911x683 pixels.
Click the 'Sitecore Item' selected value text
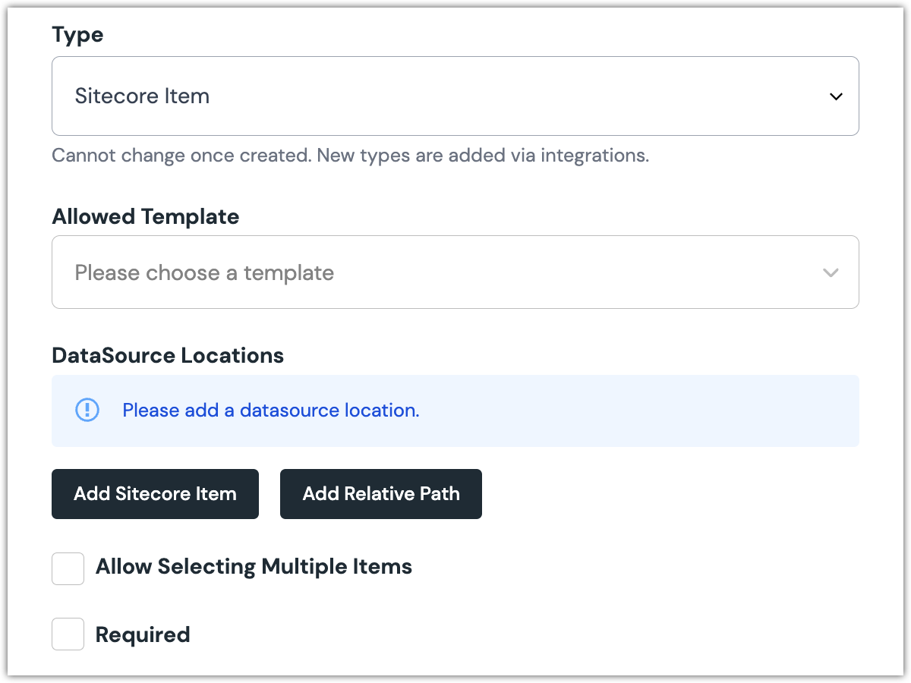click(142, 96)
